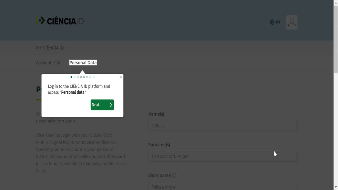
Task: Close the tutorial popup with X
Action: click(121, 77)
